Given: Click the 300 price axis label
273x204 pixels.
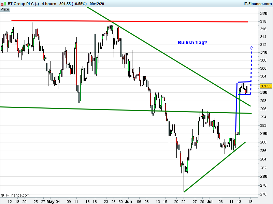Looking at the screenshot, I should coord(263,92).
